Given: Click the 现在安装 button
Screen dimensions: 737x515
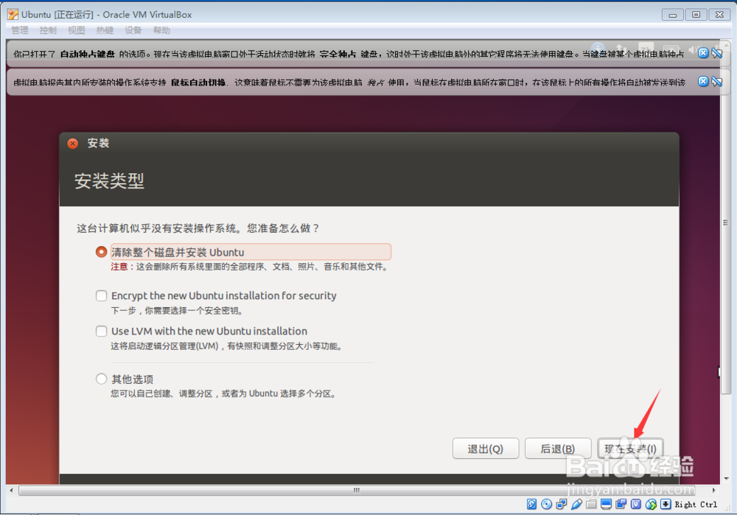Looking at the screenshot, I should coord(631,448).
